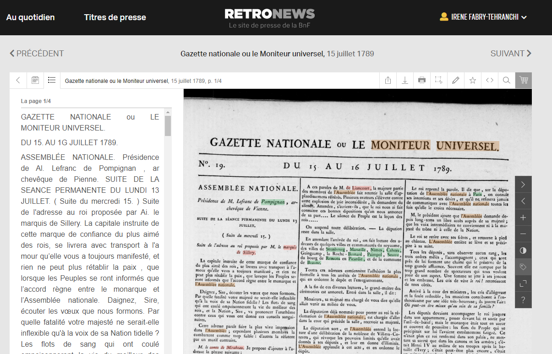Open the Au quotidien menu
The width and height of the screenshot is (552, 354).
pos(30,17)
